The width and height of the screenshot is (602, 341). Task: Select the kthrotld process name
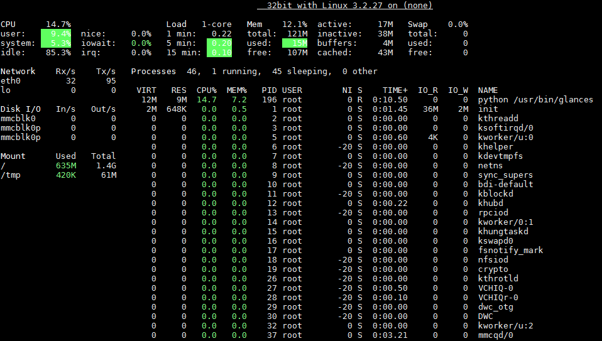498,279
